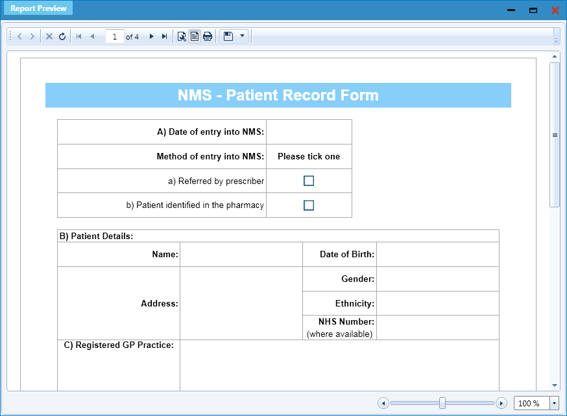Click the current page number field
The width and height of the screenshot is (567, 416).
(115, 36)
